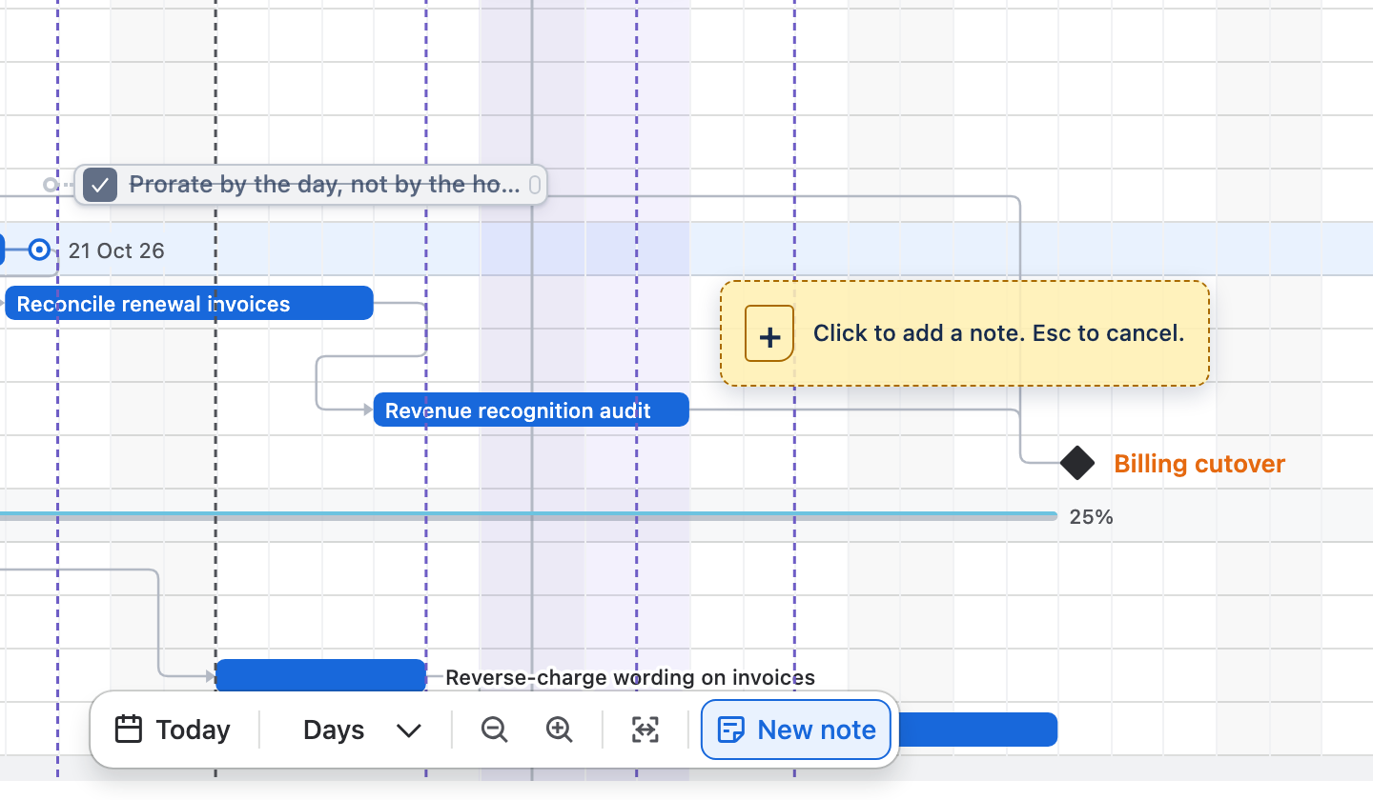Zoom in the timeline with the plus magnifier

(x=559, y=730)
